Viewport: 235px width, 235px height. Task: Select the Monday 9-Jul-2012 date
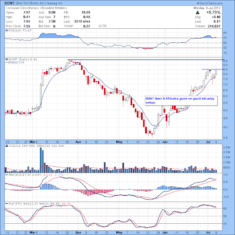point(207,8)
